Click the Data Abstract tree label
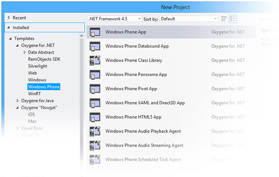This screenshot has height=177, width=279. tap(41, 52)
